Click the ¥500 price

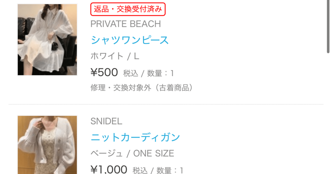[104, 73]
